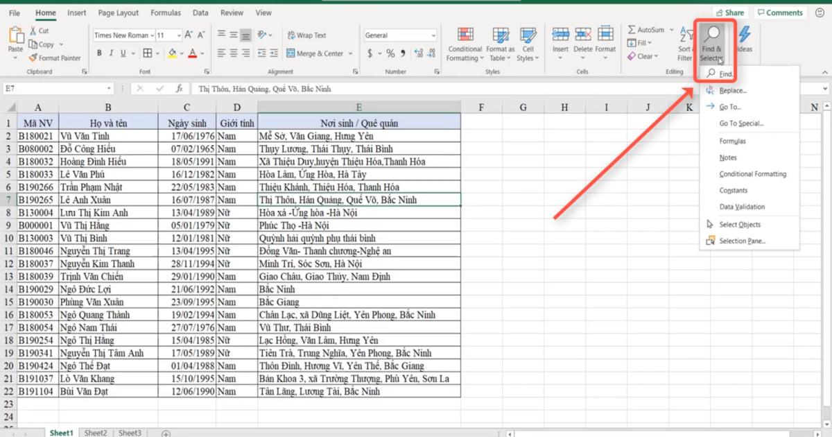This screenshot has height=437, width=832.
Task: Select Center horizontal alignment icon
Action: pos(234,53)
